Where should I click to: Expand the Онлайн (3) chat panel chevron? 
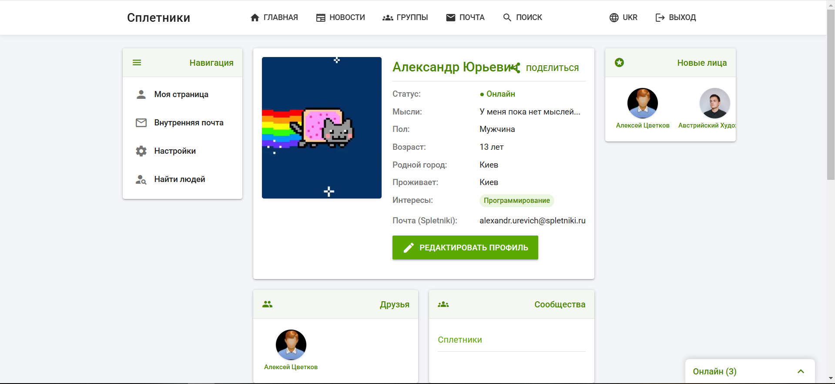click(x=801, y=371)
